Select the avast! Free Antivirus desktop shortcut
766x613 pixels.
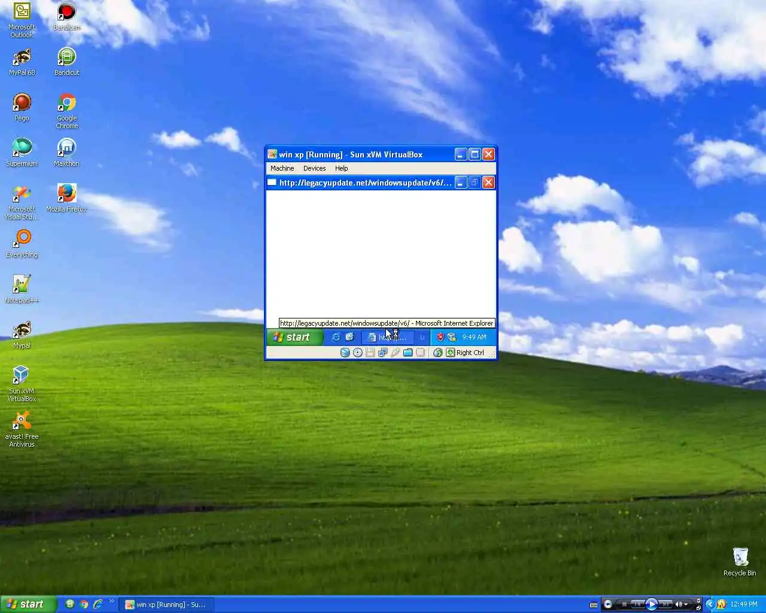pos(22,429)
